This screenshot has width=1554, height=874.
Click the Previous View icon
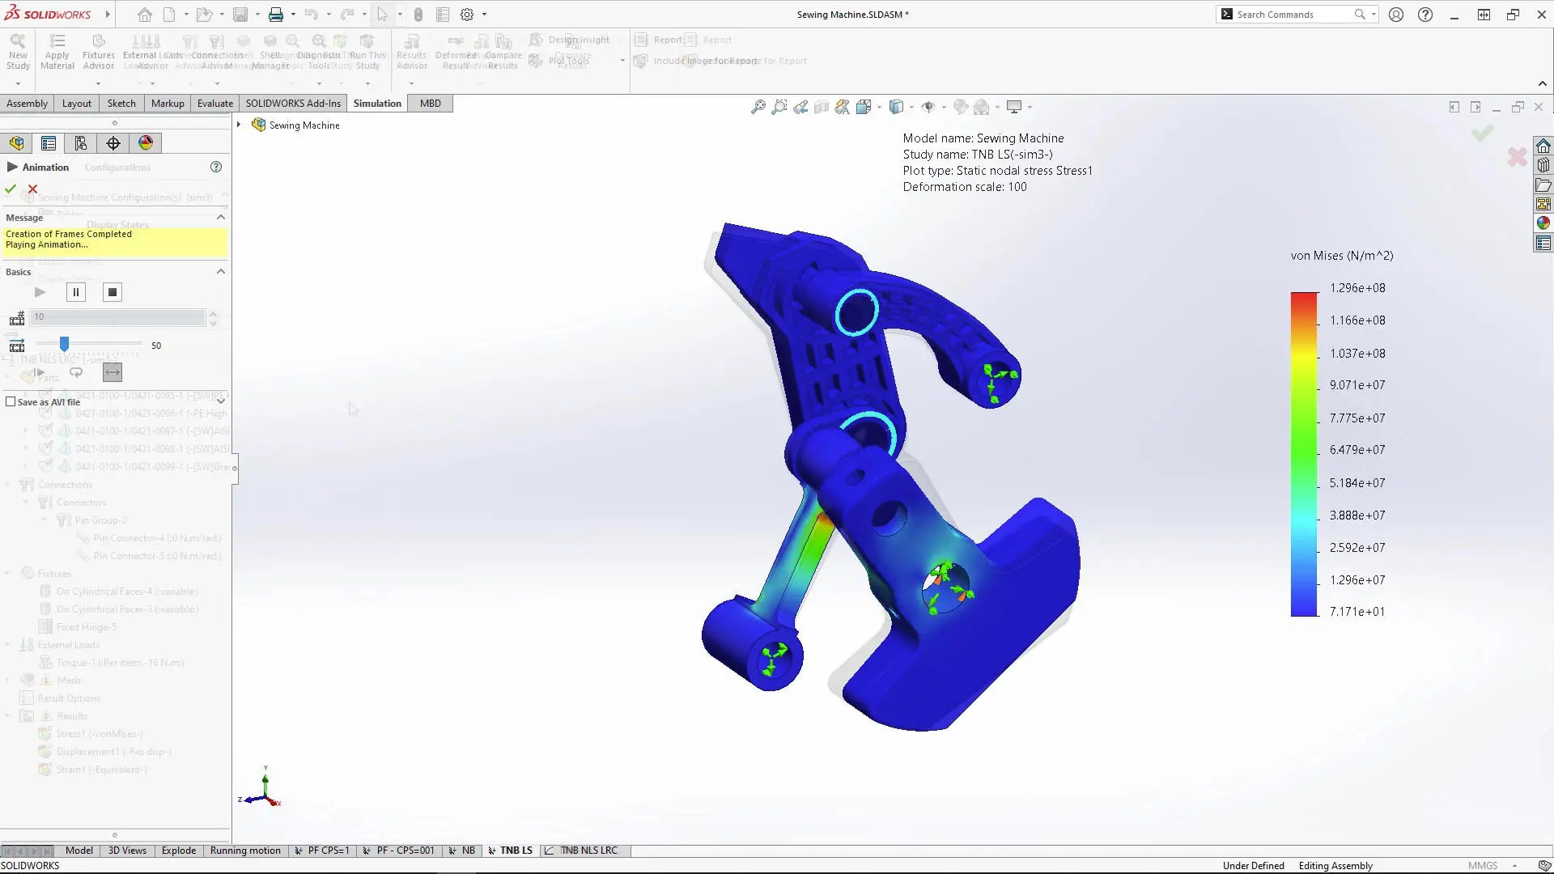(800, 107)
